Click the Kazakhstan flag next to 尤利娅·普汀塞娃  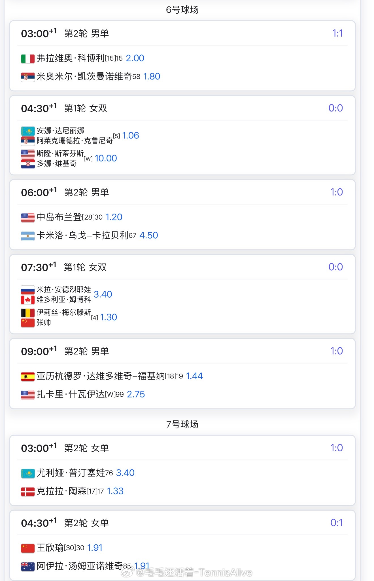coord(28,473)
